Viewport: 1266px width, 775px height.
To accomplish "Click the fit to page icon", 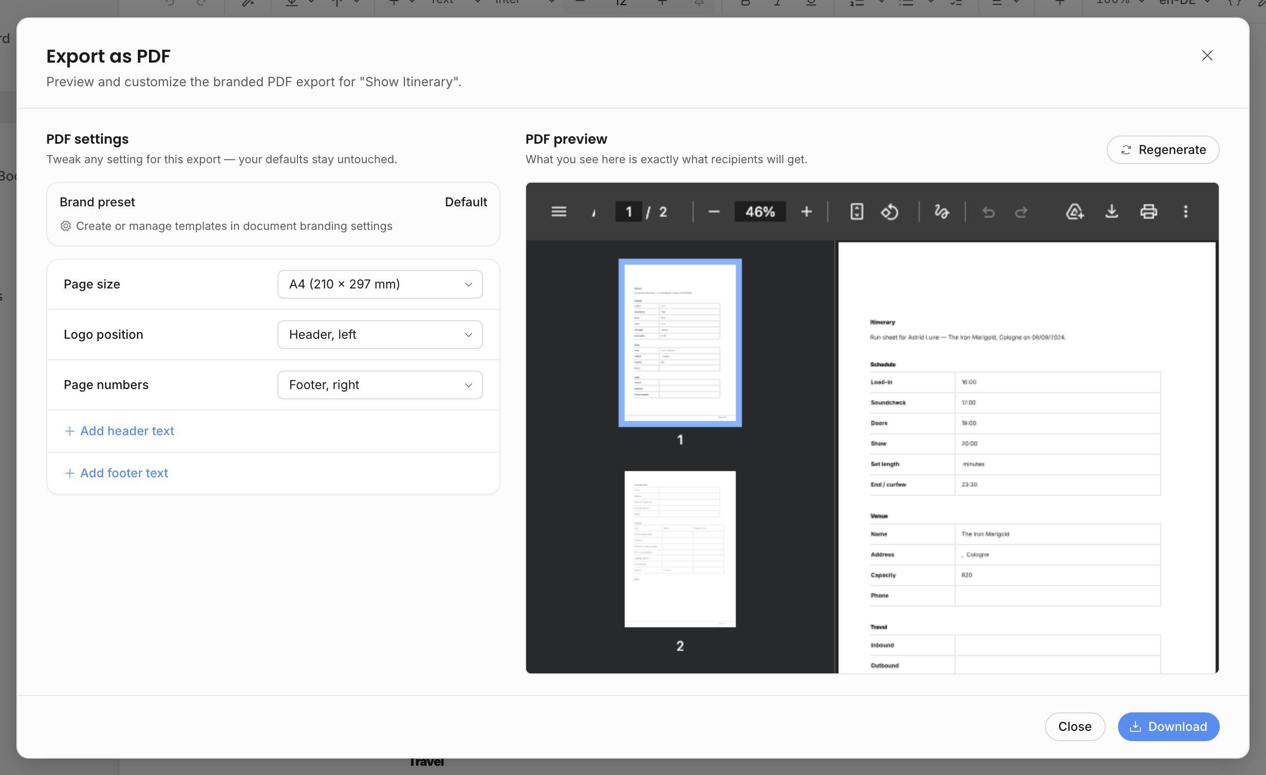I will 857,211.
